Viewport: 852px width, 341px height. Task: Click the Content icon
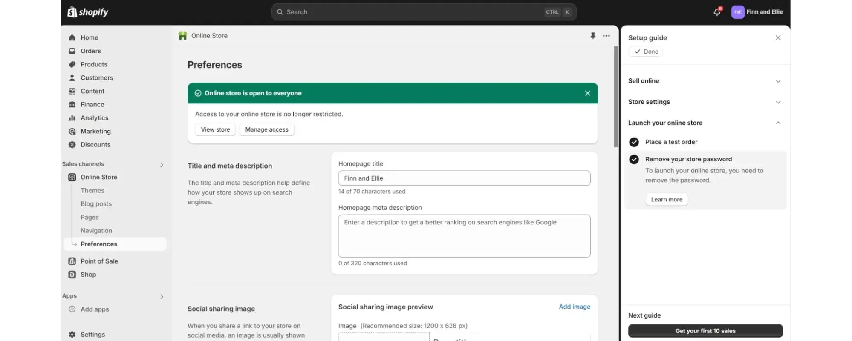72,91
